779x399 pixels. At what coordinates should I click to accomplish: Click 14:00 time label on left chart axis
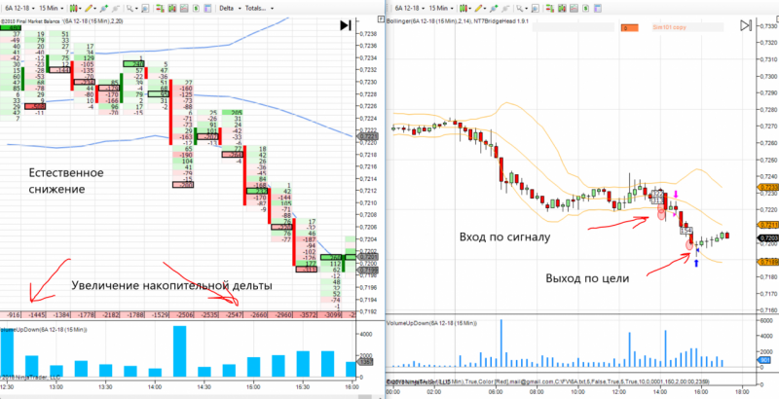(x=155, y=386)
